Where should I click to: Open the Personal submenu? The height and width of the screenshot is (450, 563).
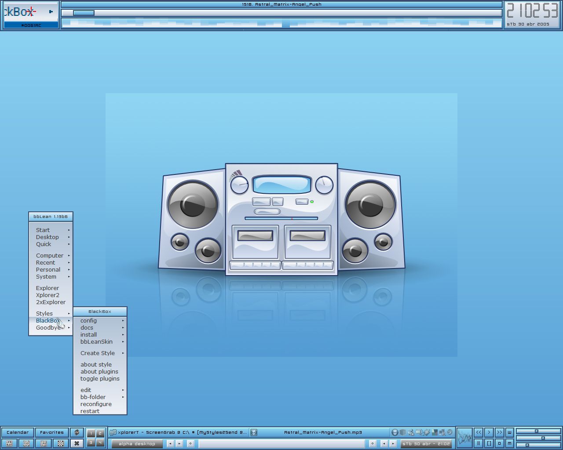click(51, 269)
